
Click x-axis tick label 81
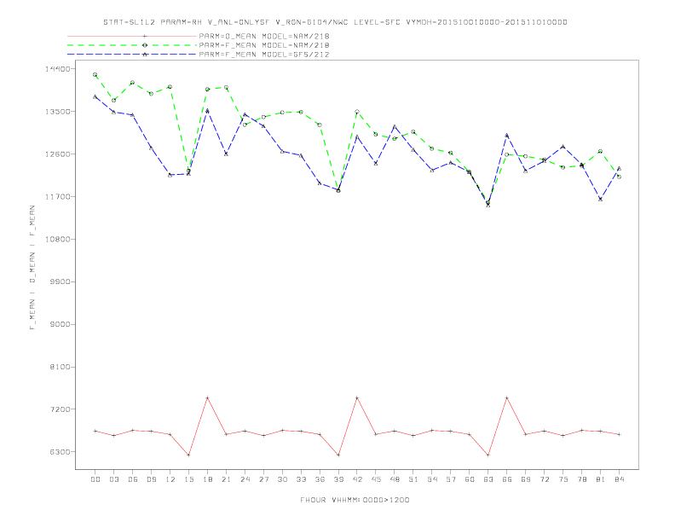601,479
